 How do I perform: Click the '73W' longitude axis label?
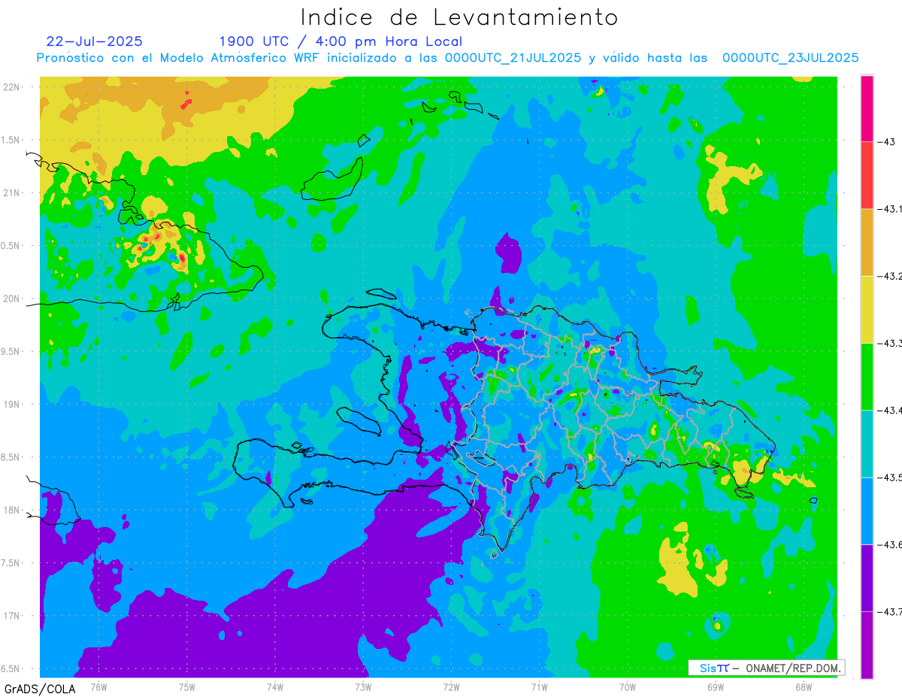363,686
